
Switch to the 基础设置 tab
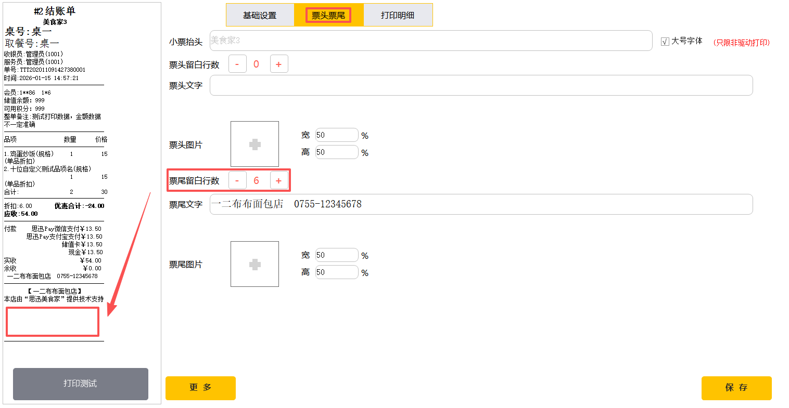[x=260, y=15]
